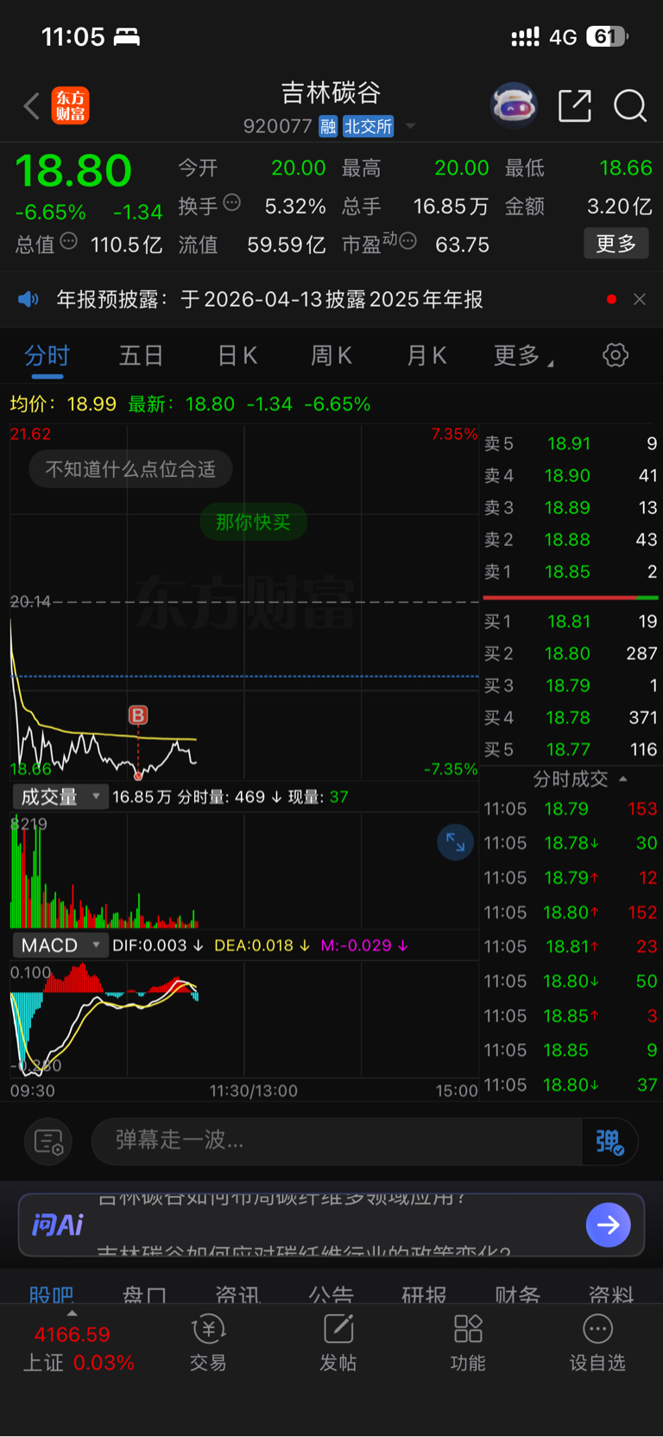Image resolution: width=663 pixels, height=1437 pixels.
Task: Open the chart settings gear icon
Action: pyautogui.click(x=616, y=355)
